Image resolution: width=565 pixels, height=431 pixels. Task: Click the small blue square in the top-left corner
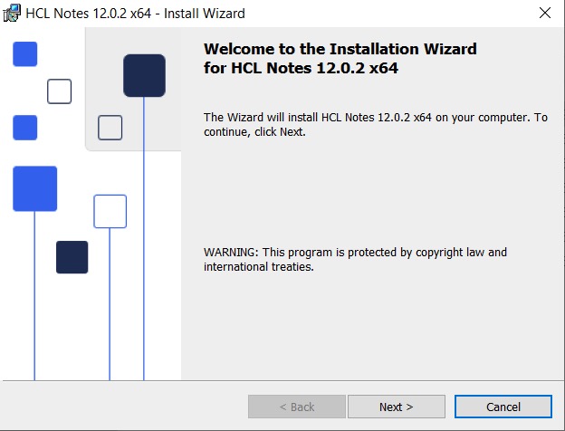pos(24,53)
